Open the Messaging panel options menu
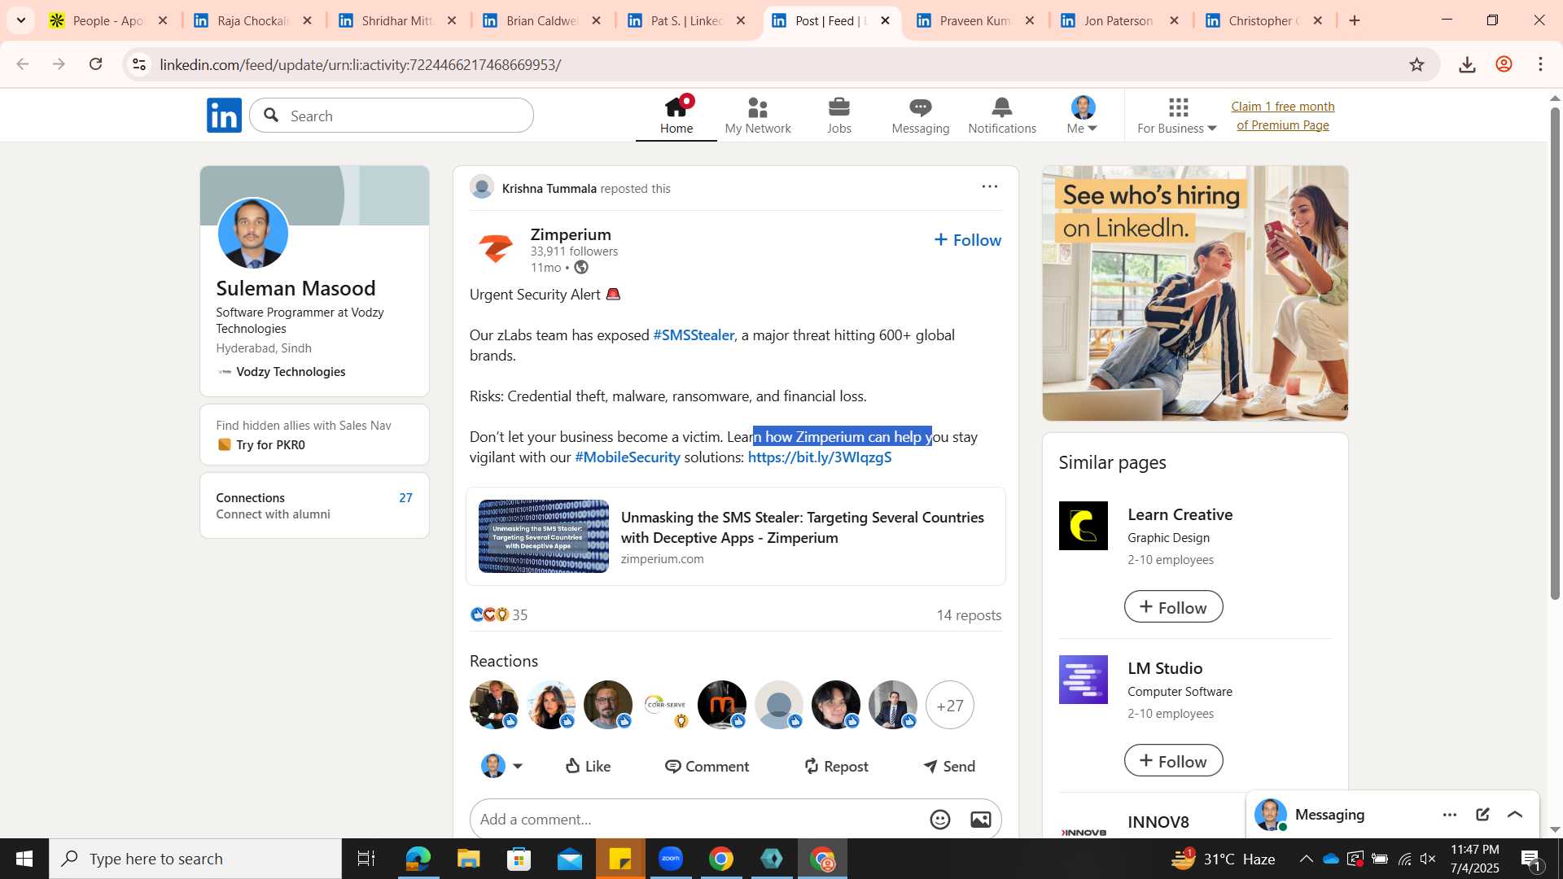The height and width of the screenshot is (879, 1563). [1449, 815]
